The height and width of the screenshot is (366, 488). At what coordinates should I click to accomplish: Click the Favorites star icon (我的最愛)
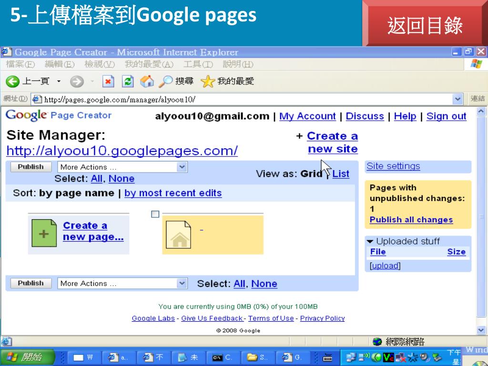pos(208,81)
